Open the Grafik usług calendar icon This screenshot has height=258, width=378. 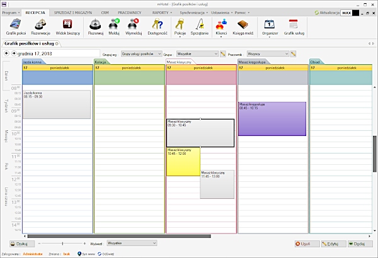pyautogui.click(x=293, y=26)
